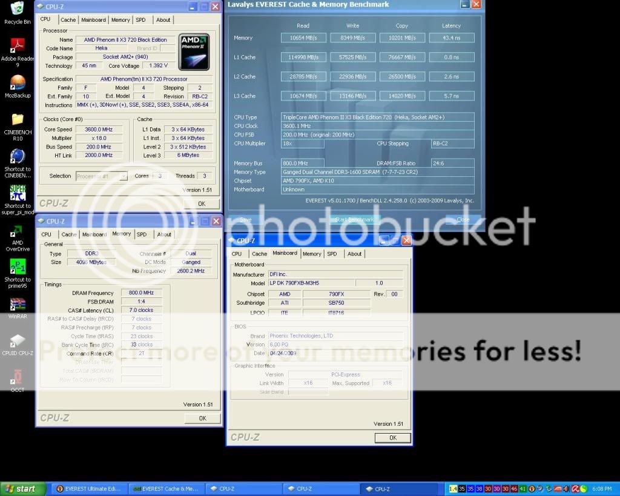Viewport: 620px width, 496px height.
Task: Switch to Memory tab in CPU-Z motherboard window
Action: (312, 254)
